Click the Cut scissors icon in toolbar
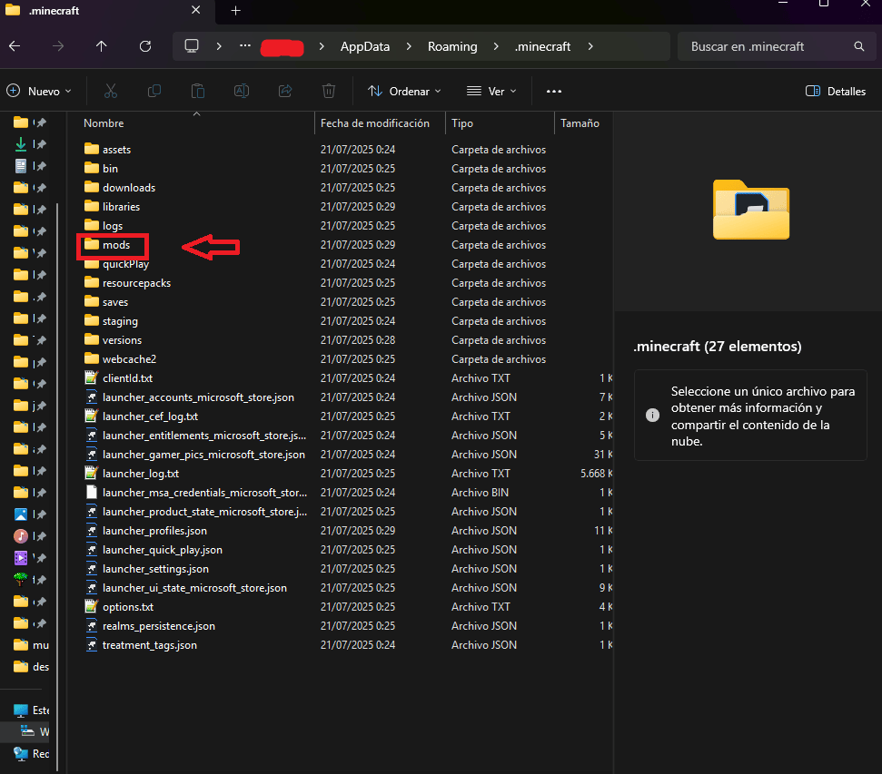 coord(111,91)
